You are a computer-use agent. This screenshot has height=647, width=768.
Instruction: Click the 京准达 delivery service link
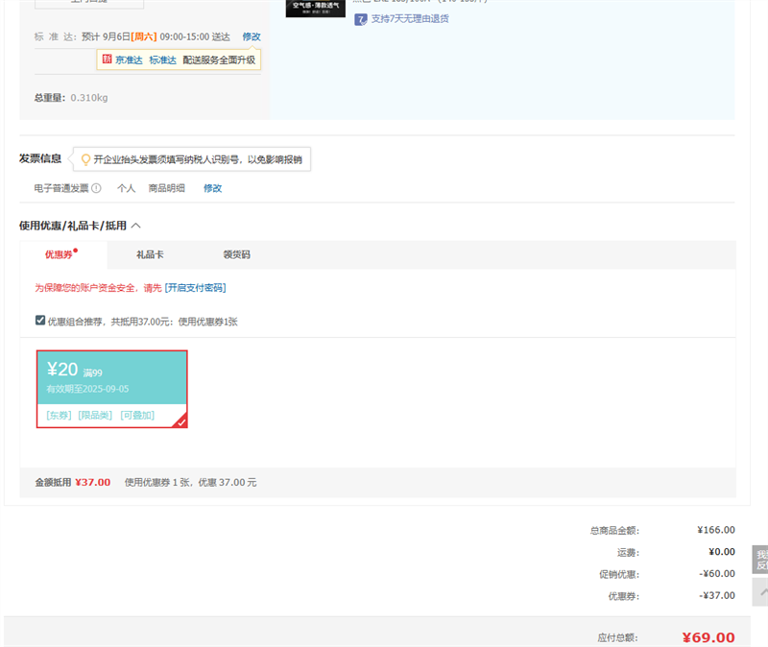(129, 60)
